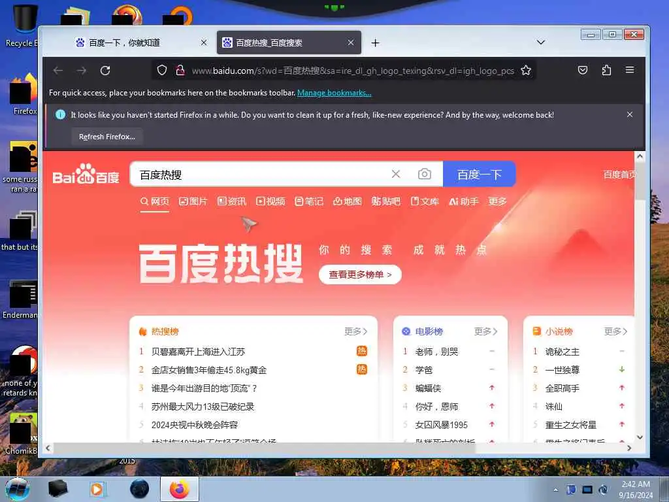This screenshot has height=502, width=669.
Task: Switch to the 视频 search tab
Action: tap(270, 201)
